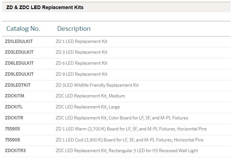Viewport: 232px width, 159px height.
Task: Select the ZD 1 LED Cool (3,900 K) description
Action: point(129,140)
